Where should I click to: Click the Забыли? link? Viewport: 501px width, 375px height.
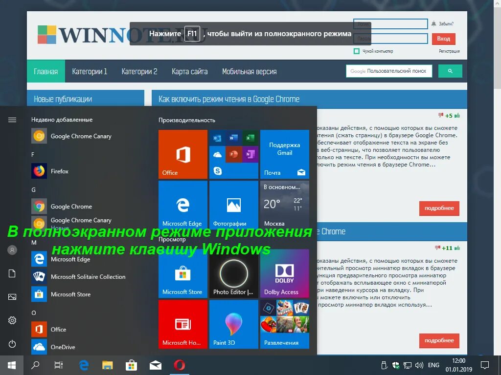[446, 23]
